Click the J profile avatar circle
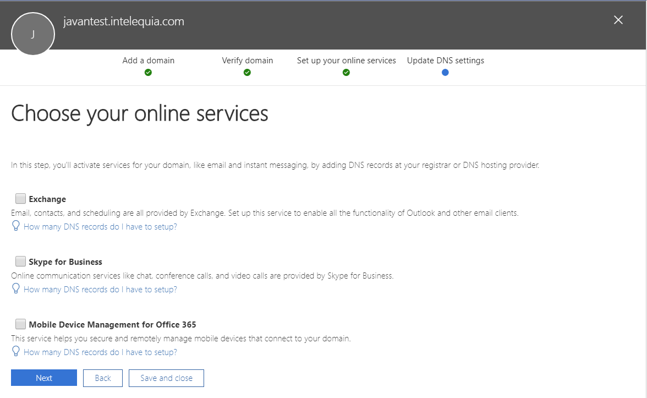The height and width of the screenshot is (398, 647). [x=33, y=34]
